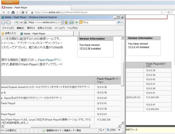Follow the Flash Playerダウン link
Image resolution: width=175 pixels, height=134 pixels.
[50, 60]
